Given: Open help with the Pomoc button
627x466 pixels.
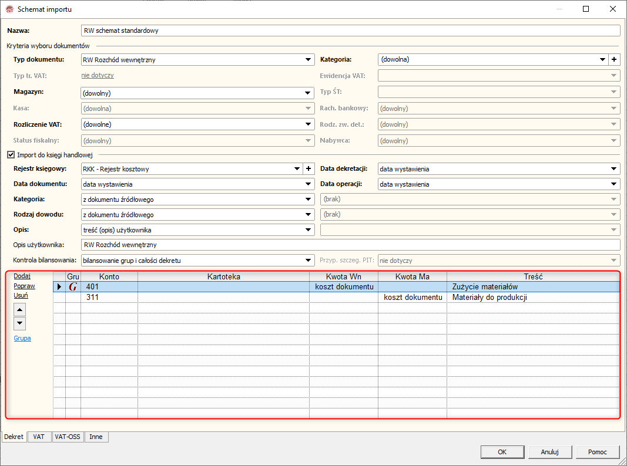Looking at the screenshot, I should (598, 452).
